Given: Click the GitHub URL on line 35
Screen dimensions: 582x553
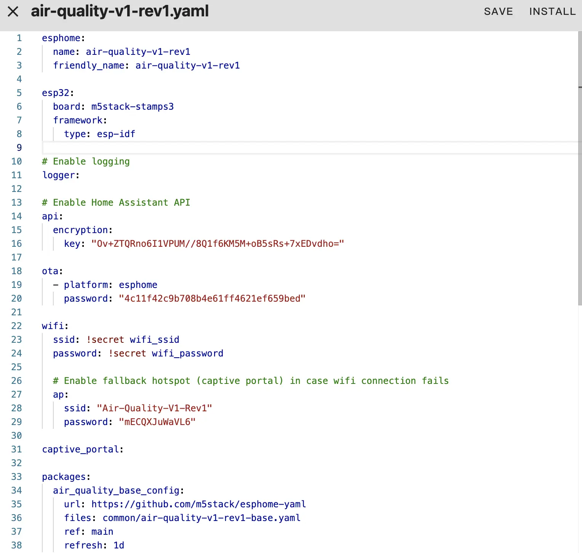Looking at the screenshot, I should (x=198, y=504).
